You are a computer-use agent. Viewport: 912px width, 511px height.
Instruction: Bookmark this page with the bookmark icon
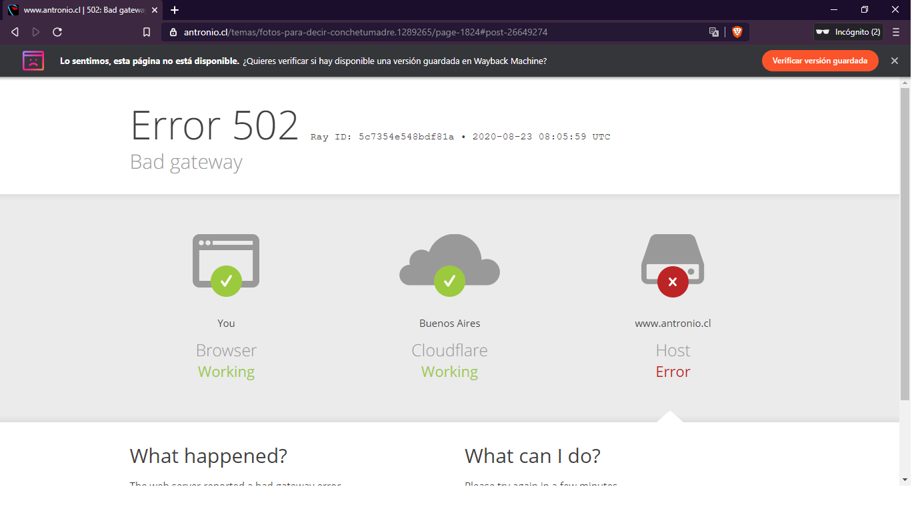click(x=147, y=32)
